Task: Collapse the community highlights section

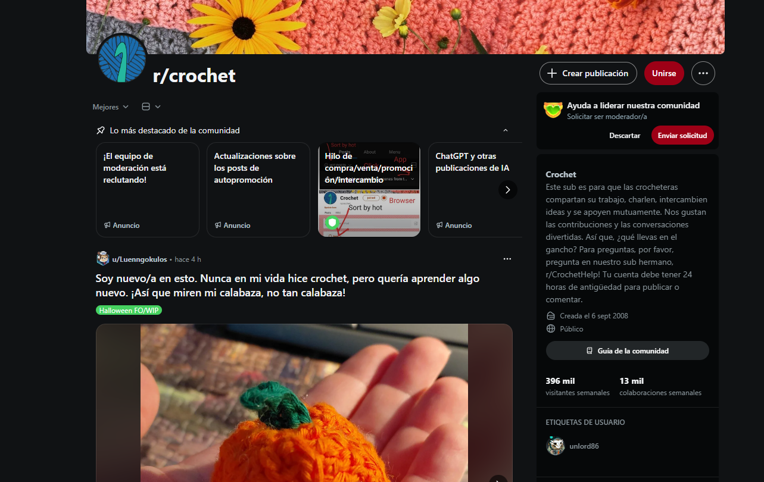Action: click(506, 130)
